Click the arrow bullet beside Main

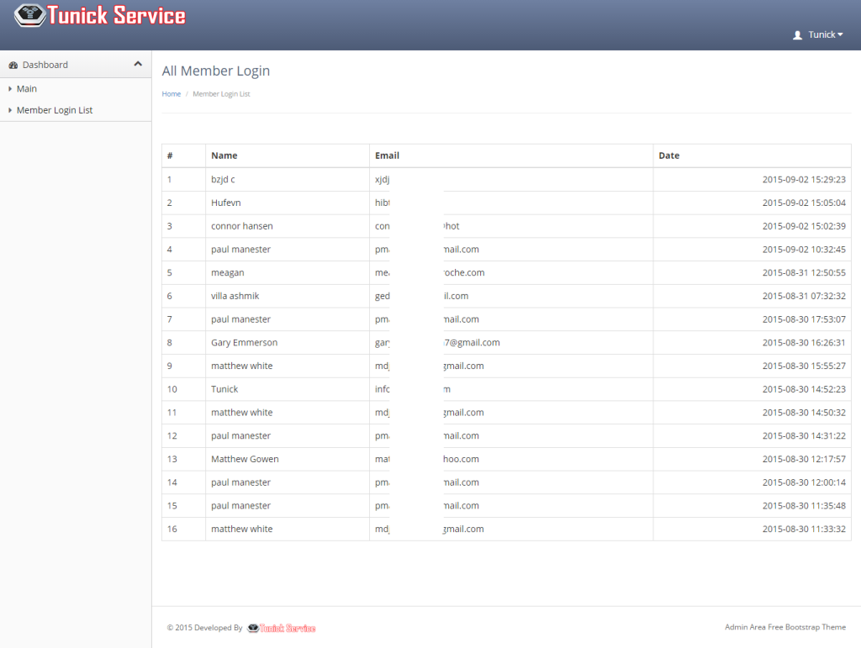[10, 89]
